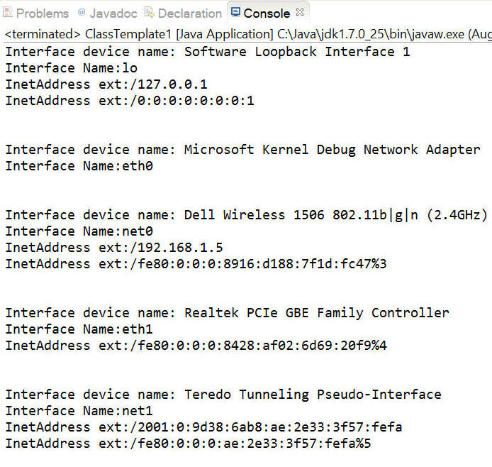Screen dimensions: 492x467
Task: Click the Declaration tab icon
Action: coord(150,13)
